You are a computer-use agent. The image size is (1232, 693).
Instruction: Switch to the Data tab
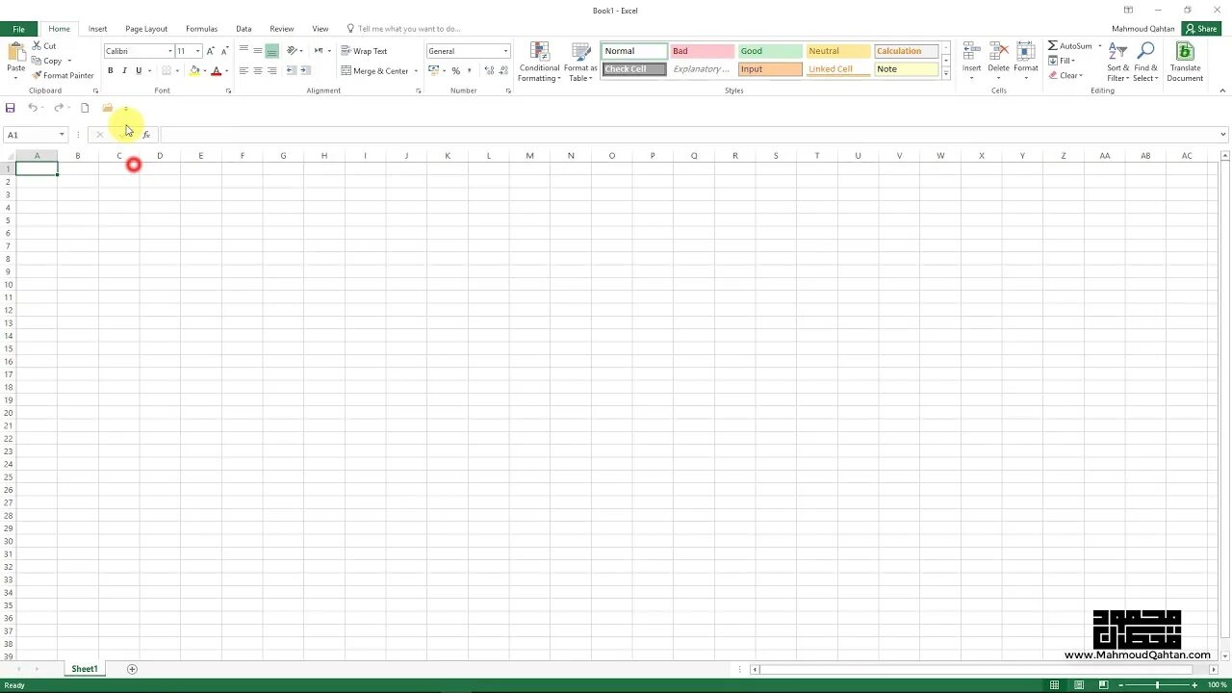[x=244, y=29]
